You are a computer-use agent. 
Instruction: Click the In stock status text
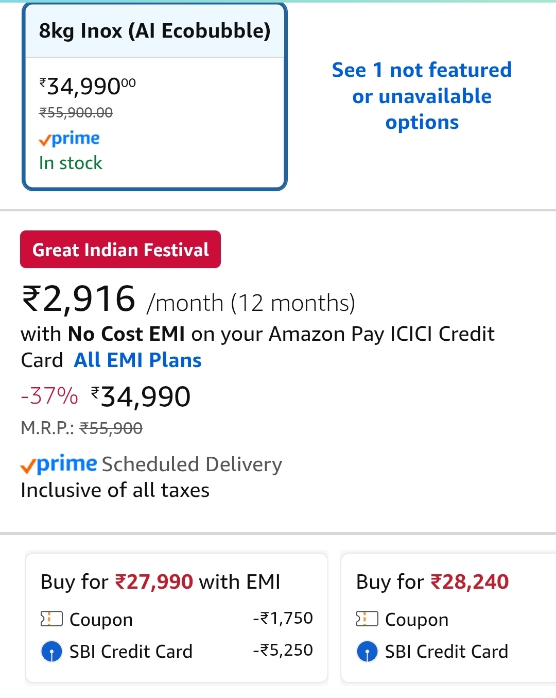coord(71,163)
